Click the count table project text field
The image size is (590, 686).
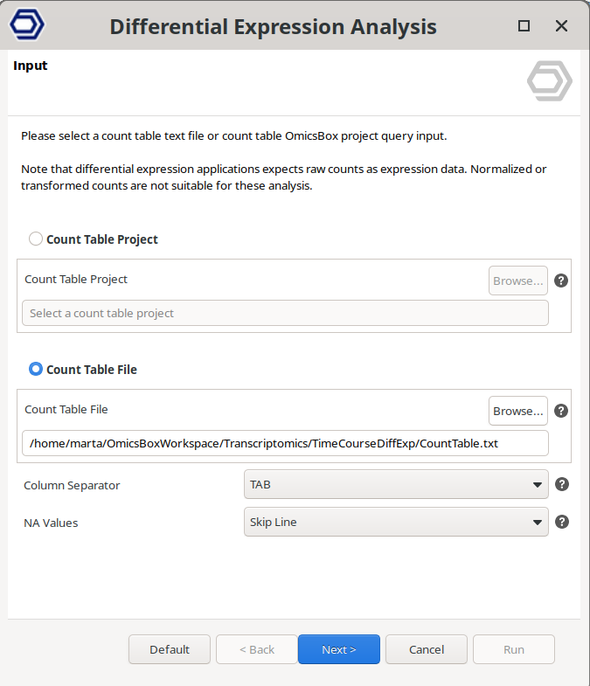point(285,313)
